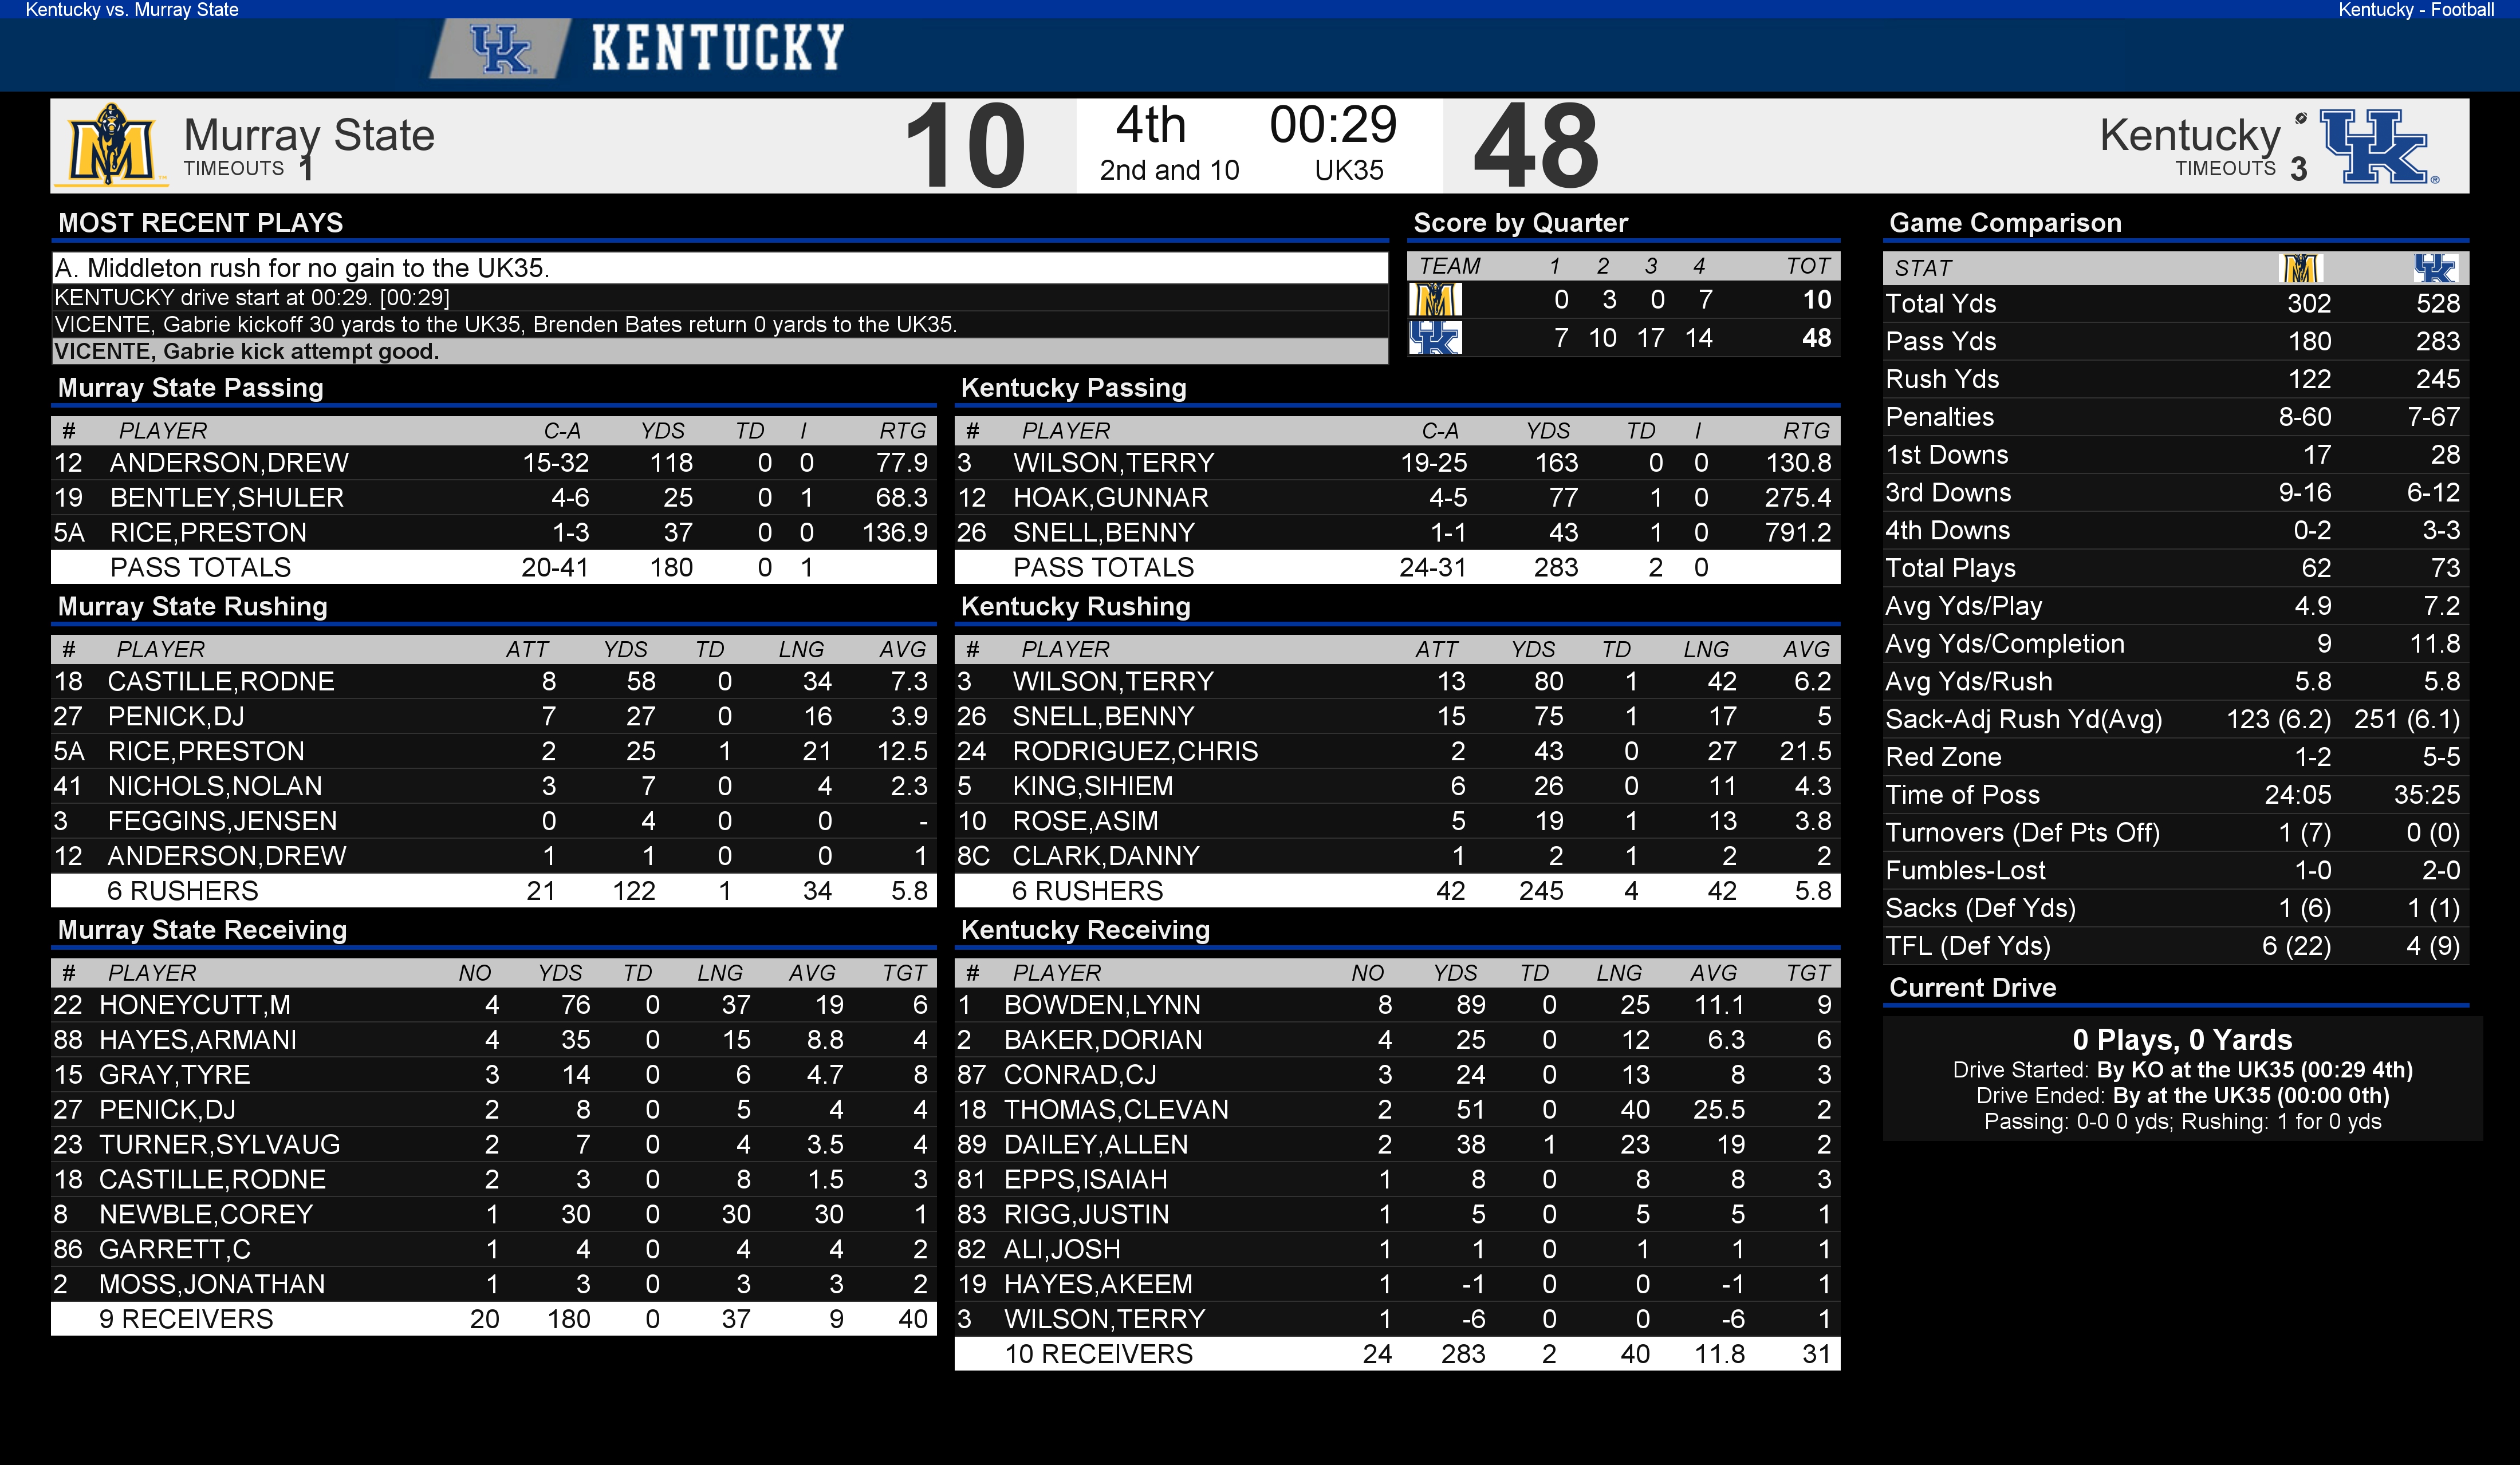Click the Kentucky vs. Murray State title

(132, 10)
